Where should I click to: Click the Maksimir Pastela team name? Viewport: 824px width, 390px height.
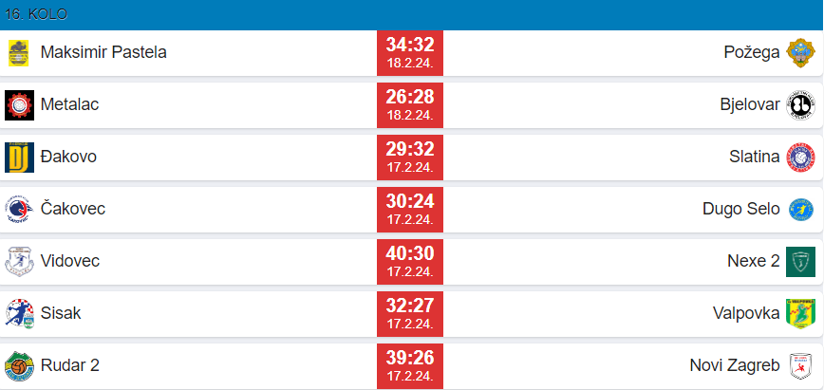[x=103, y=52]
